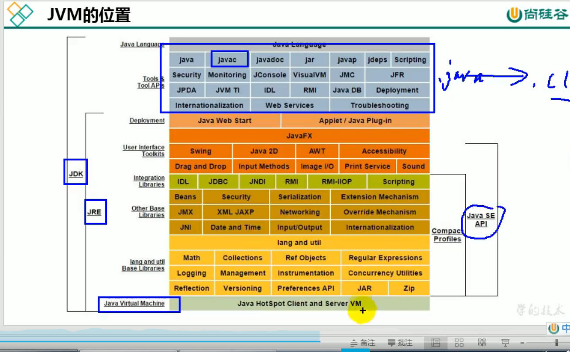Click the Swing cell
Image resolution: width=570 pixels, height=352 pixels.
(x=201, y=151)
